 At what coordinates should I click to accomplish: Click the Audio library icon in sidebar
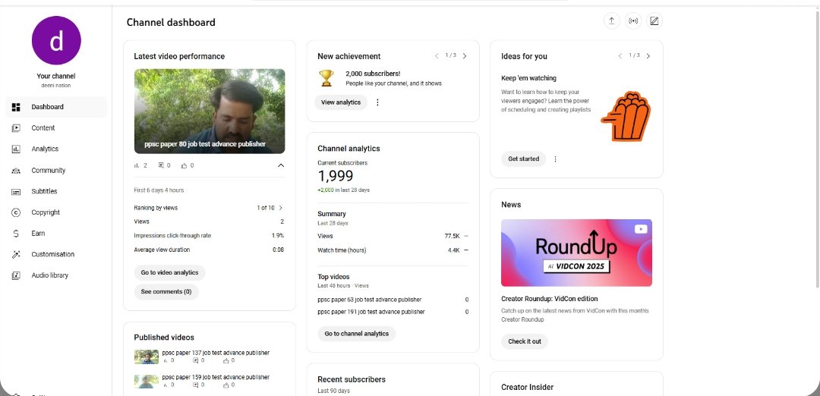tap(16, 275)
